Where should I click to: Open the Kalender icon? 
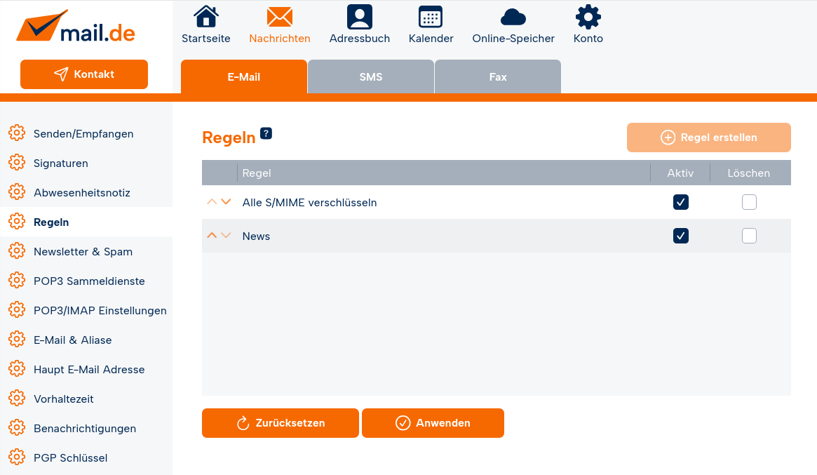431,17
